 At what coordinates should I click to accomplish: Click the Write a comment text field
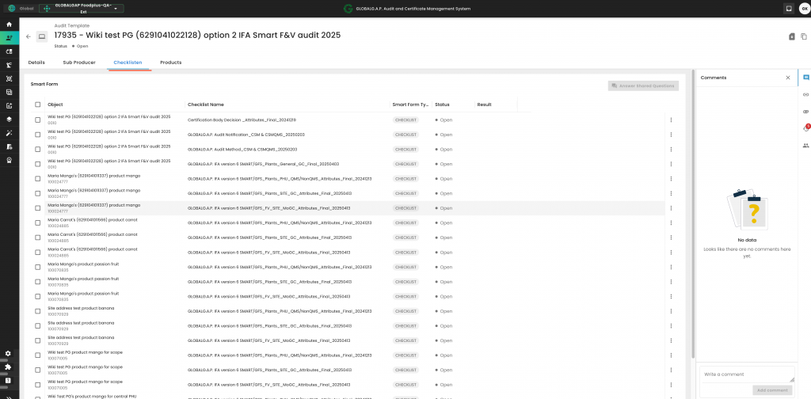click(746, 374)
